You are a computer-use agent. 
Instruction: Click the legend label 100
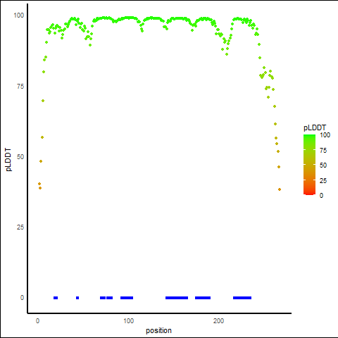tap(325, 135)
